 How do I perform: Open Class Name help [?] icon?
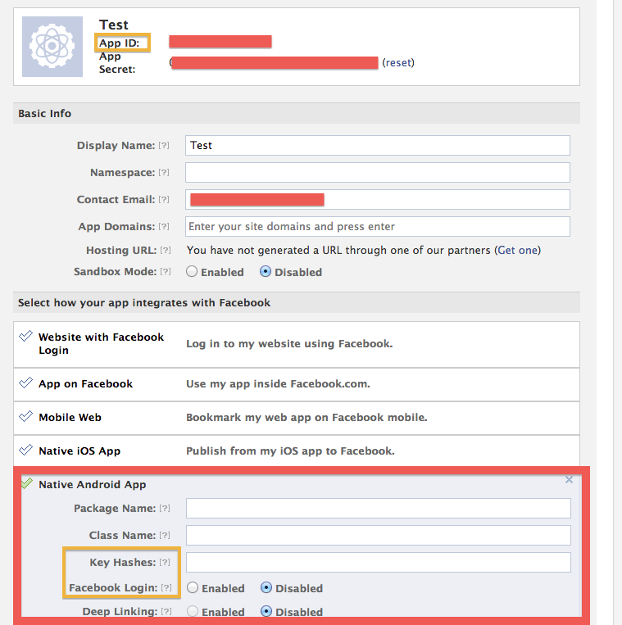pyautogui.click(x=165, y=536)
